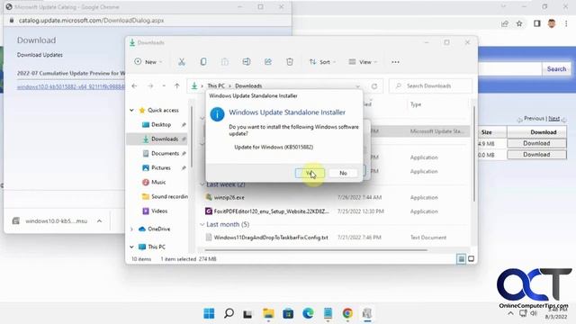
Task: Open File Explorer from taskbar
Action: (x=268, y=313)
